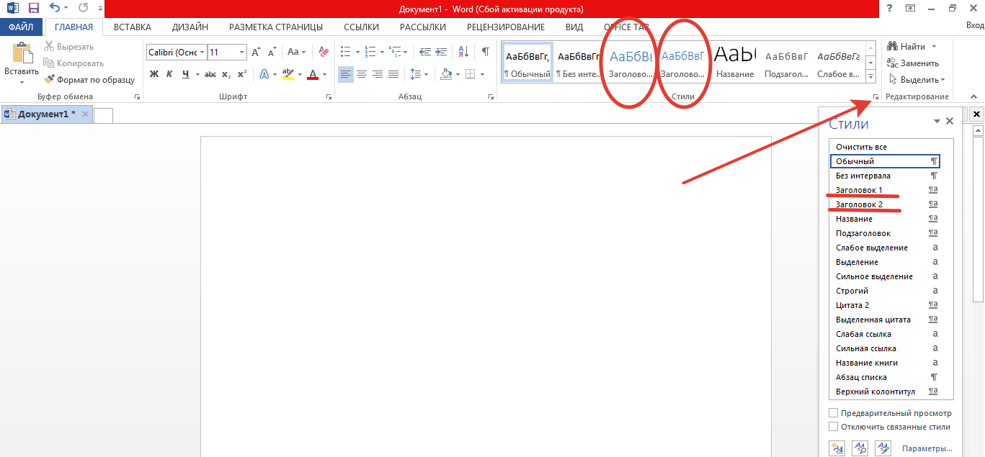Screen dimensions: 985x457
Task: Click the New Style icon in Styles pane
Action: coord(837,448)
